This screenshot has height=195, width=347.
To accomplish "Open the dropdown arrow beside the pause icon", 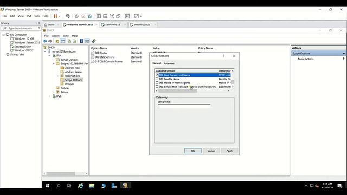I will 60,16.
